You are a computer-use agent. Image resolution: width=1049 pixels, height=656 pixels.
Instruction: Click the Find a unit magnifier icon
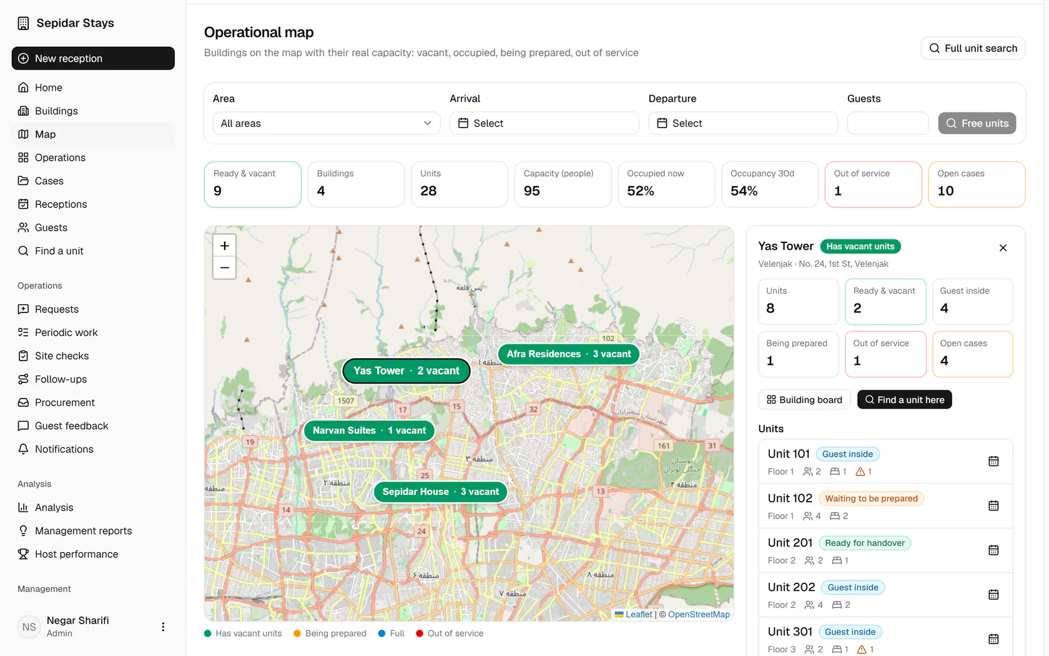point(23,251)
